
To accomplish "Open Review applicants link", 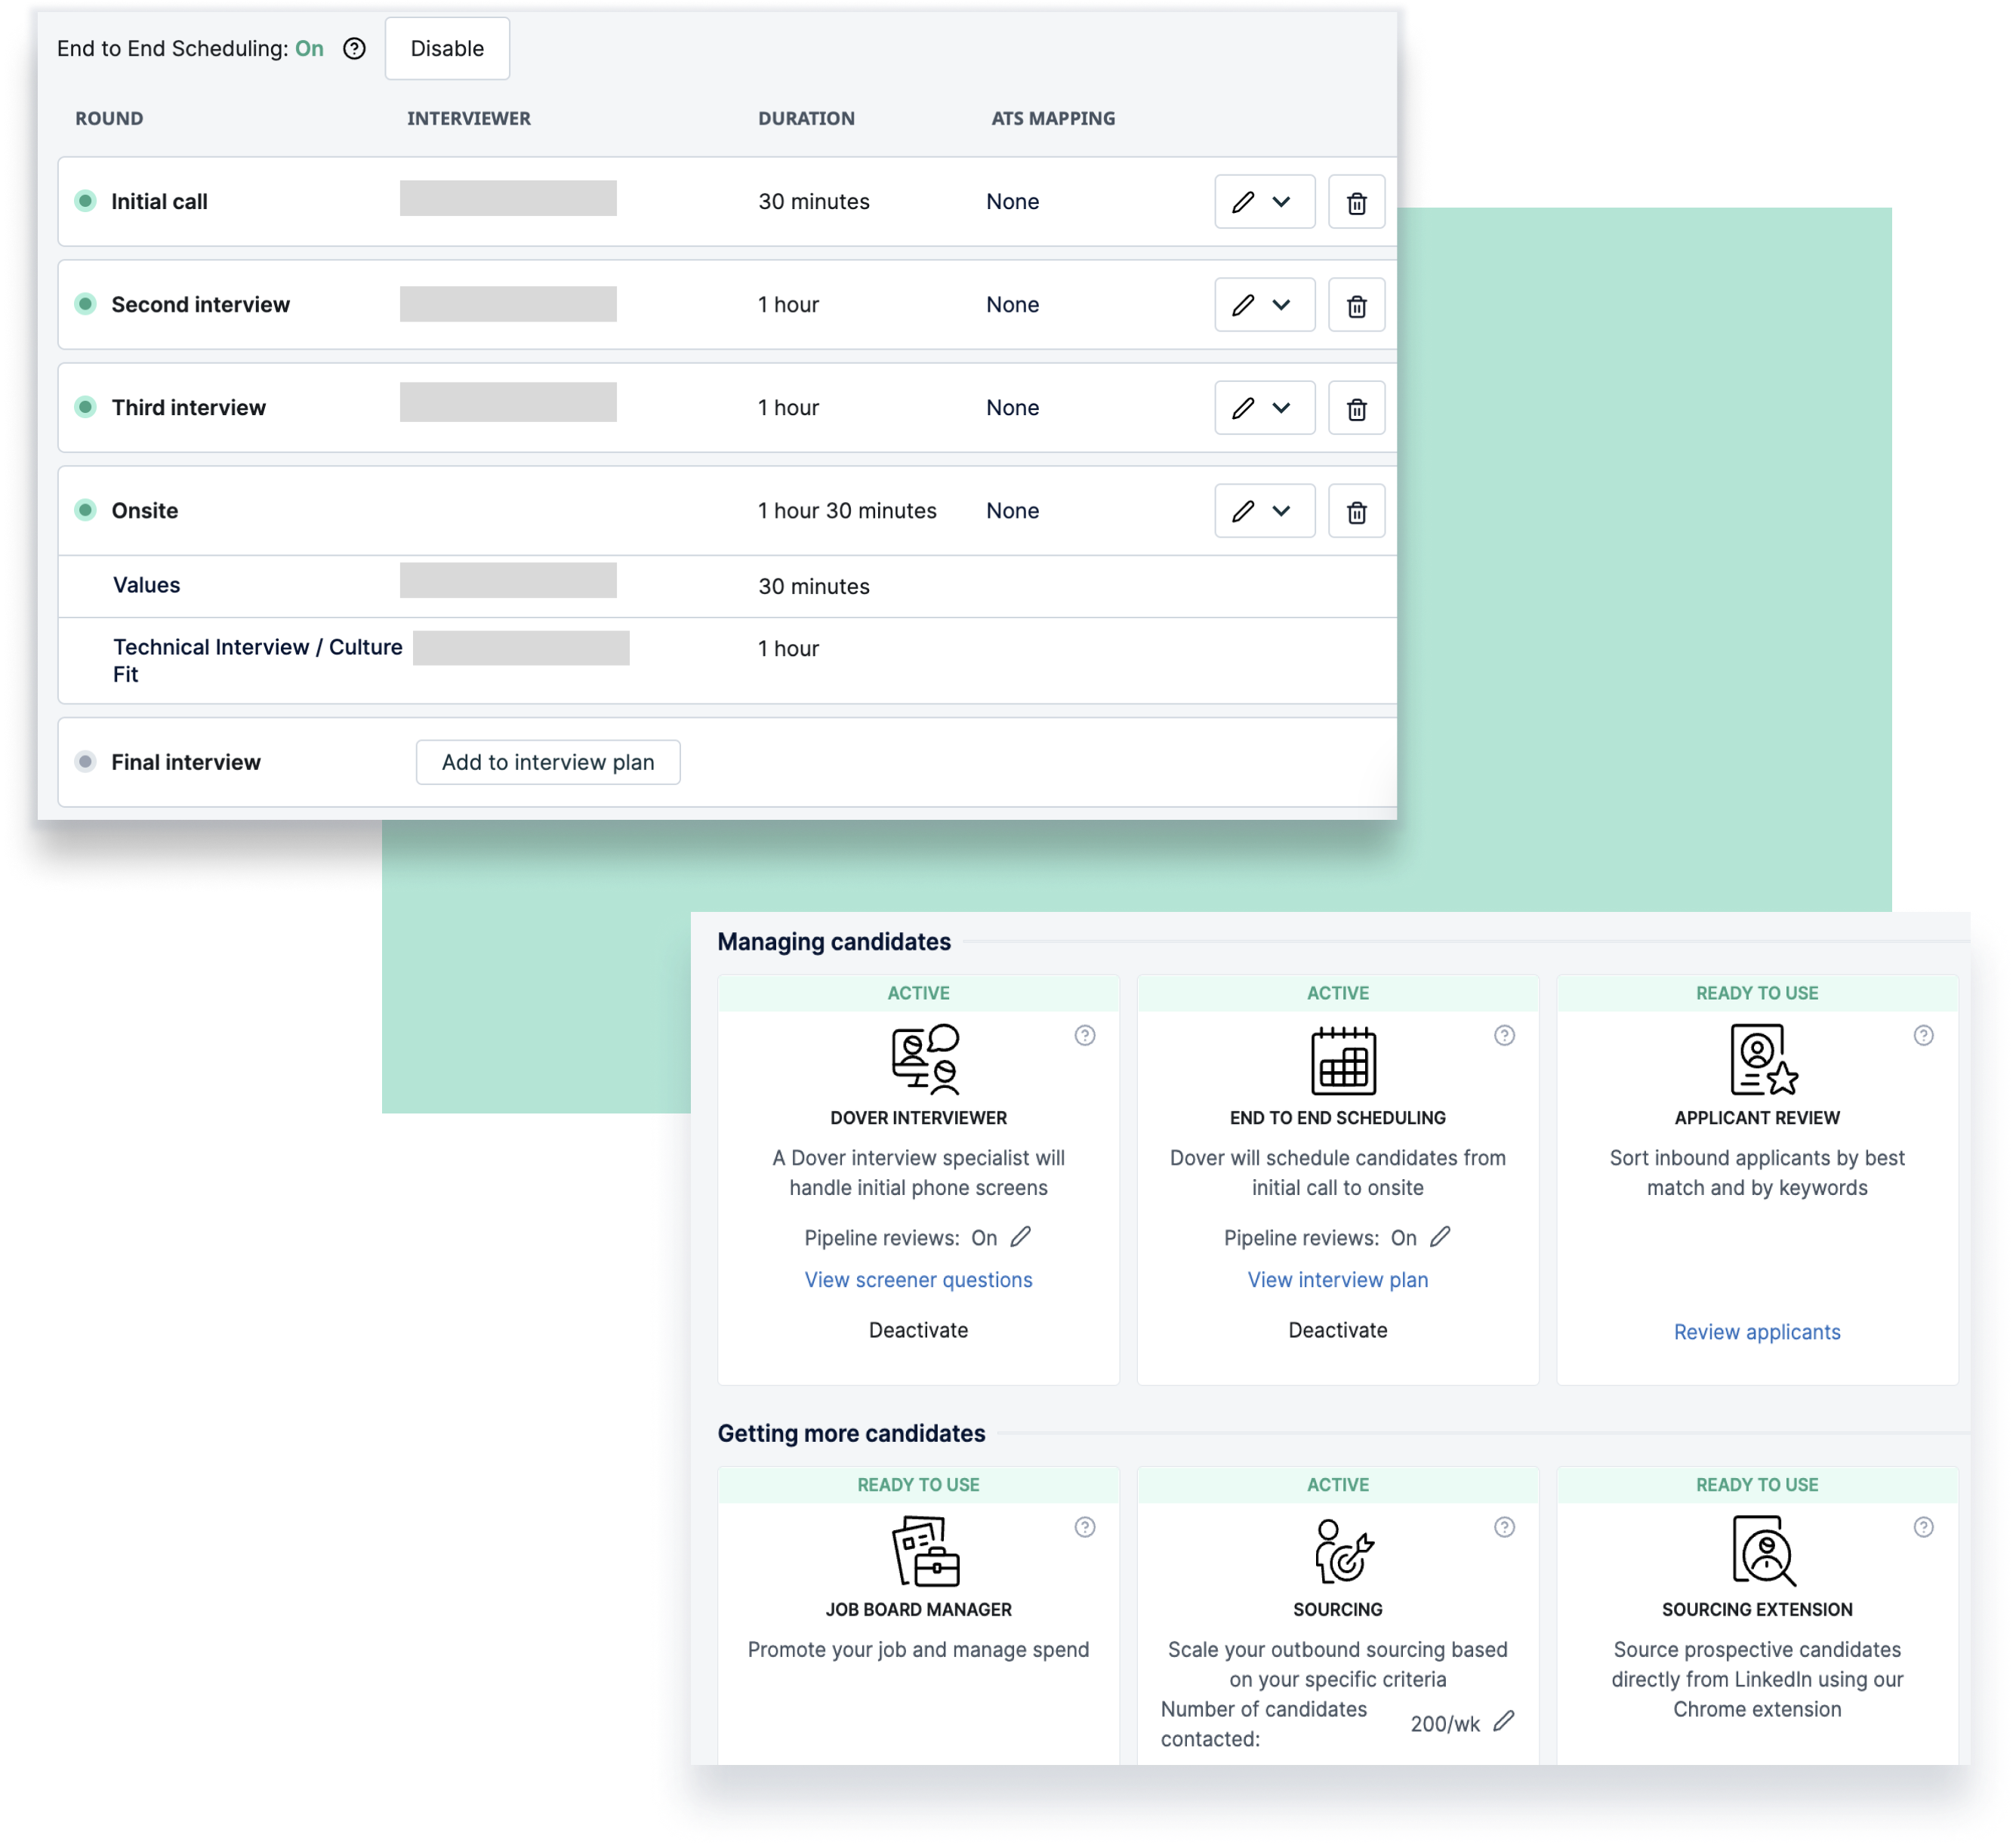I will 1757,1332.
